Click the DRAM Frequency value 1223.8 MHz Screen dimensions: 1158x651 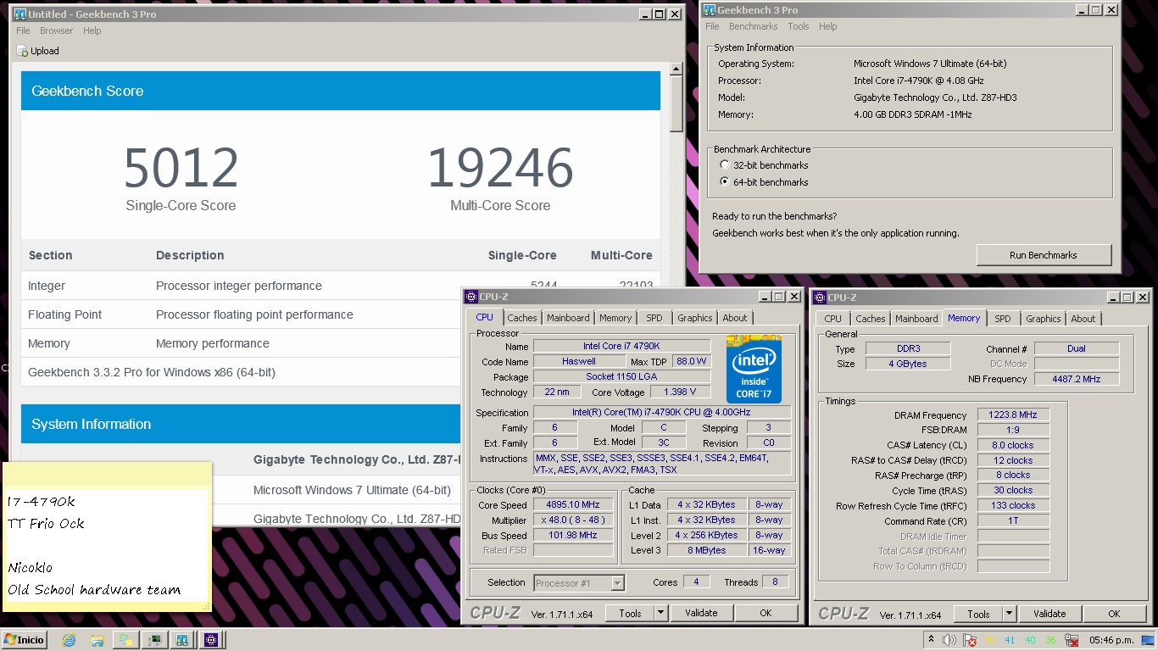coord(1013,415)
